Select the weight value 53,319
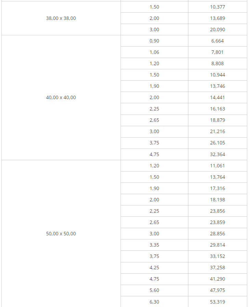Viewport: 250px width, 307px height. coord(217,302)
